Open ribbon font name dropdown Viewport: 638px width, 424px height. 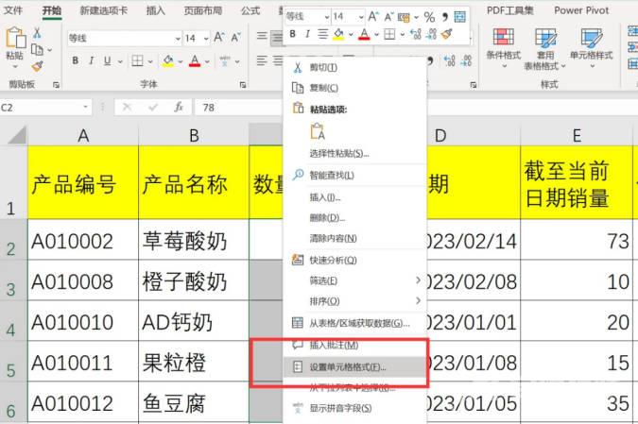(x=178, y=39)
